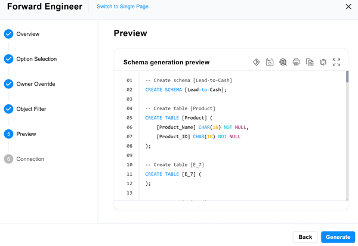
Task: Click the Option Selection checkmark icon
Action: pyautogui.click(x=9, y=59)
